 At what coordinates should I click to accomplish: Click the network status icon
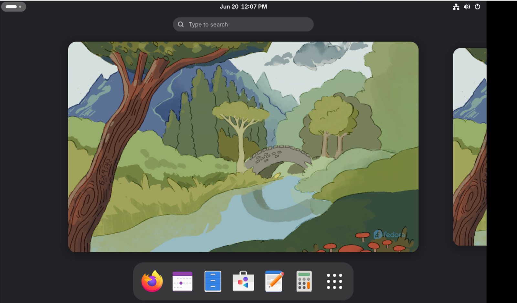click(x=456, y=6)
